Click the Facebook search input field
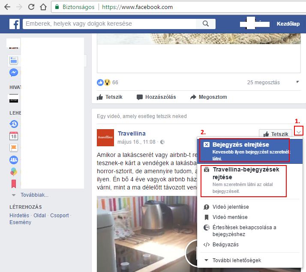Viewport: 306px width, 272px height. pos(109,24)
